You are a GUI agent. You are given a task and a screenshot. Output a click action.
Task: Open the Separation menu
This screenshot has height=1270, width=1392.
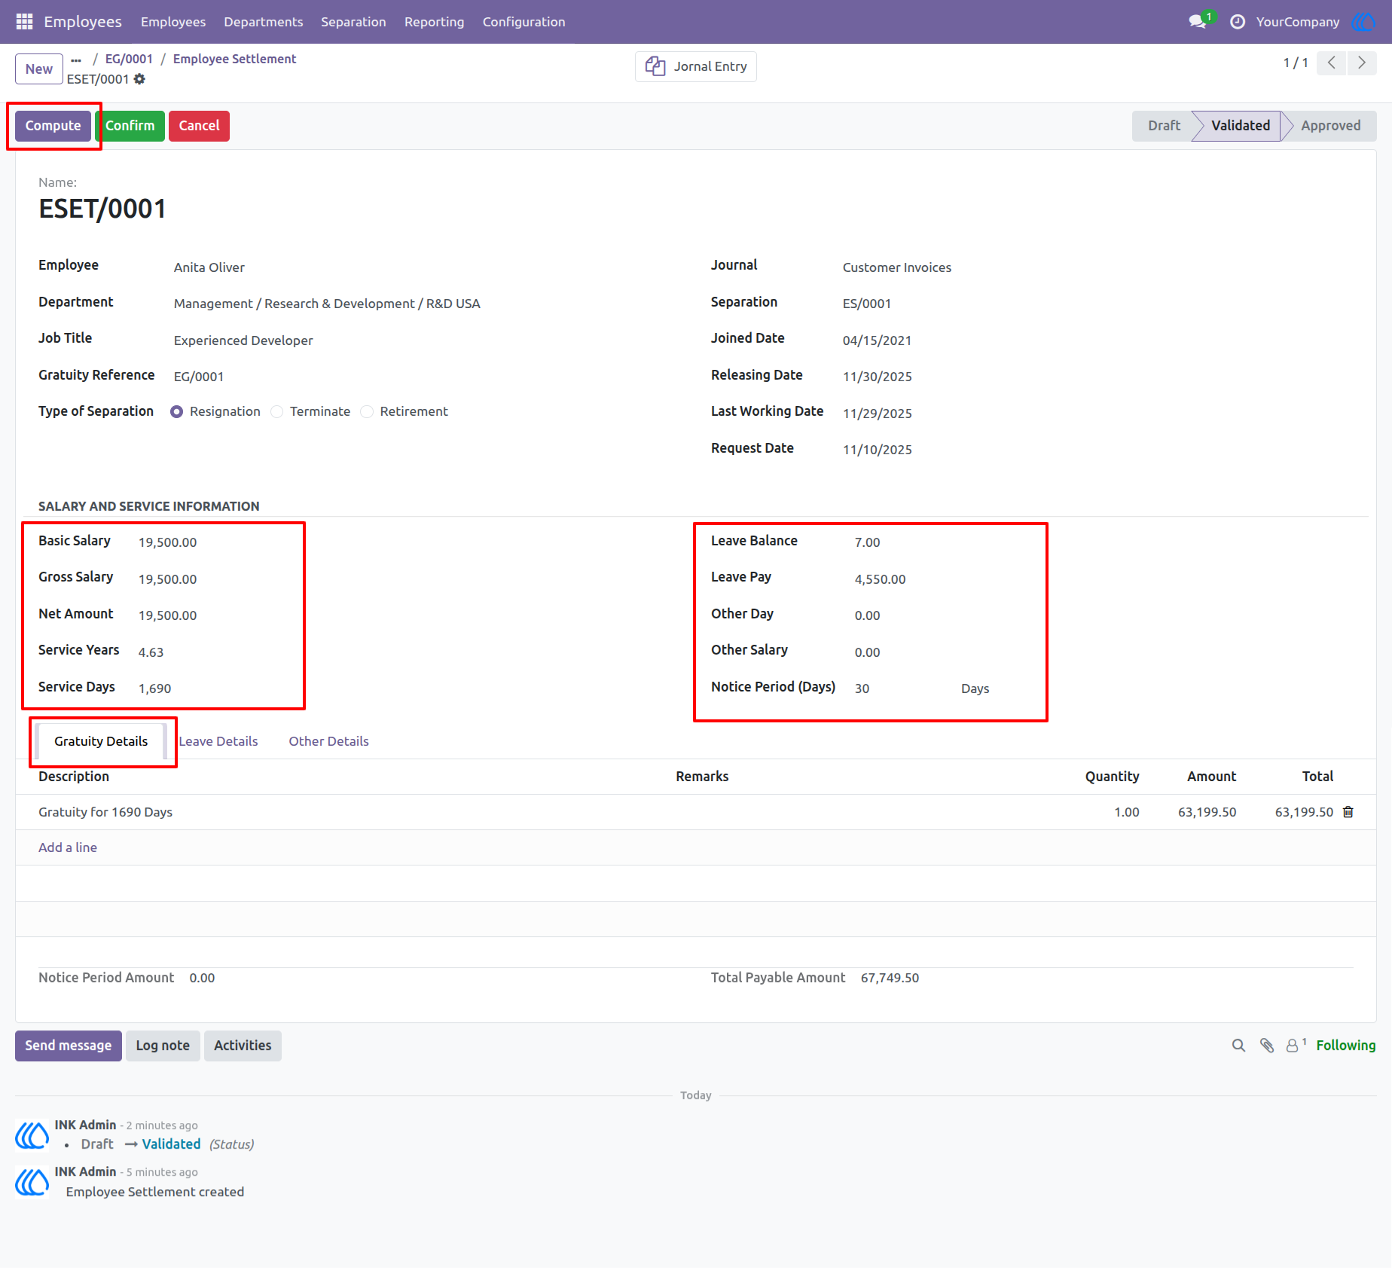click(353, 22)
